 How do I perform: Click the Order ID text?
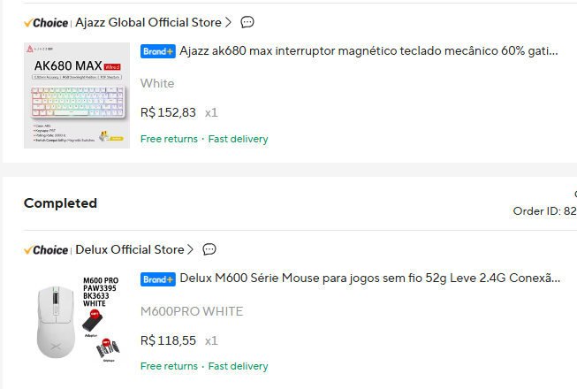(545, 211)
